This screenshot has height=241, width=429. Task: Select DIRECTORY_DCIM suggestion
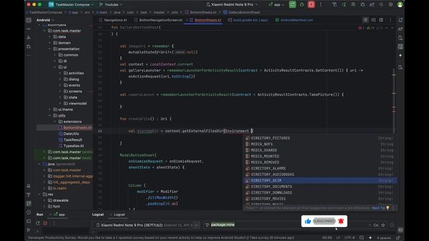pos(320,180)
